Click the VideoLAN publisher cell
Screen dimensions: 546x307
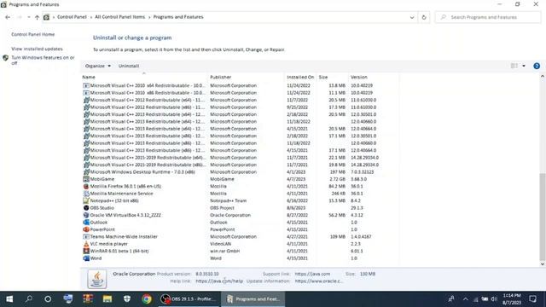pos(220,244)
